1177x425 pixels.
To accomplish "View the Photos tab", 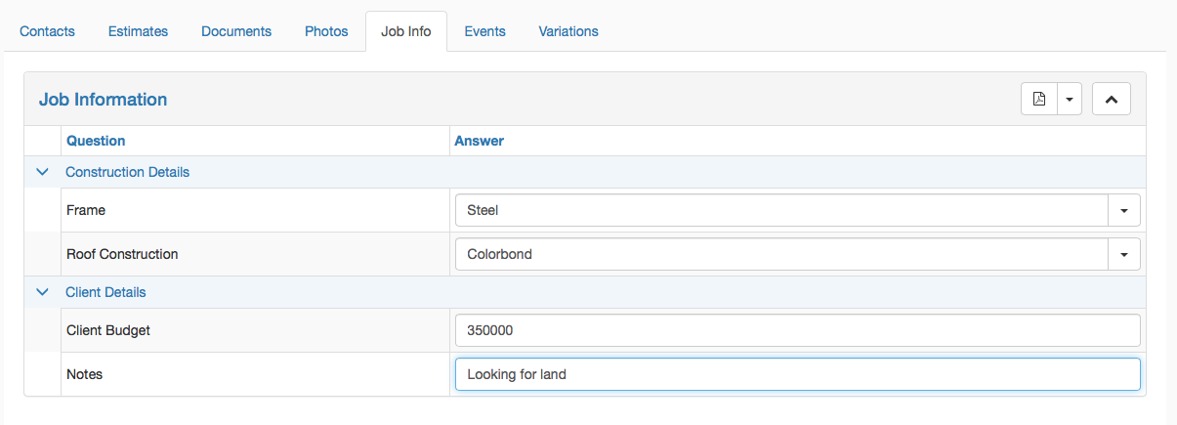I will point(326,31).
